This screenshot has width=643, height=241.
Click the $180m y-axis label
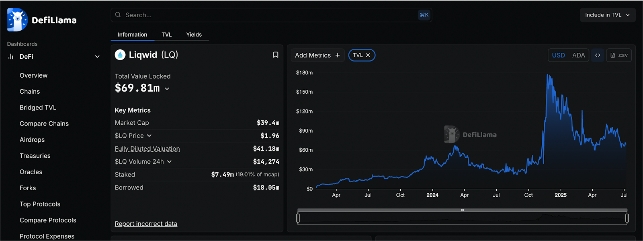(304, 73)
